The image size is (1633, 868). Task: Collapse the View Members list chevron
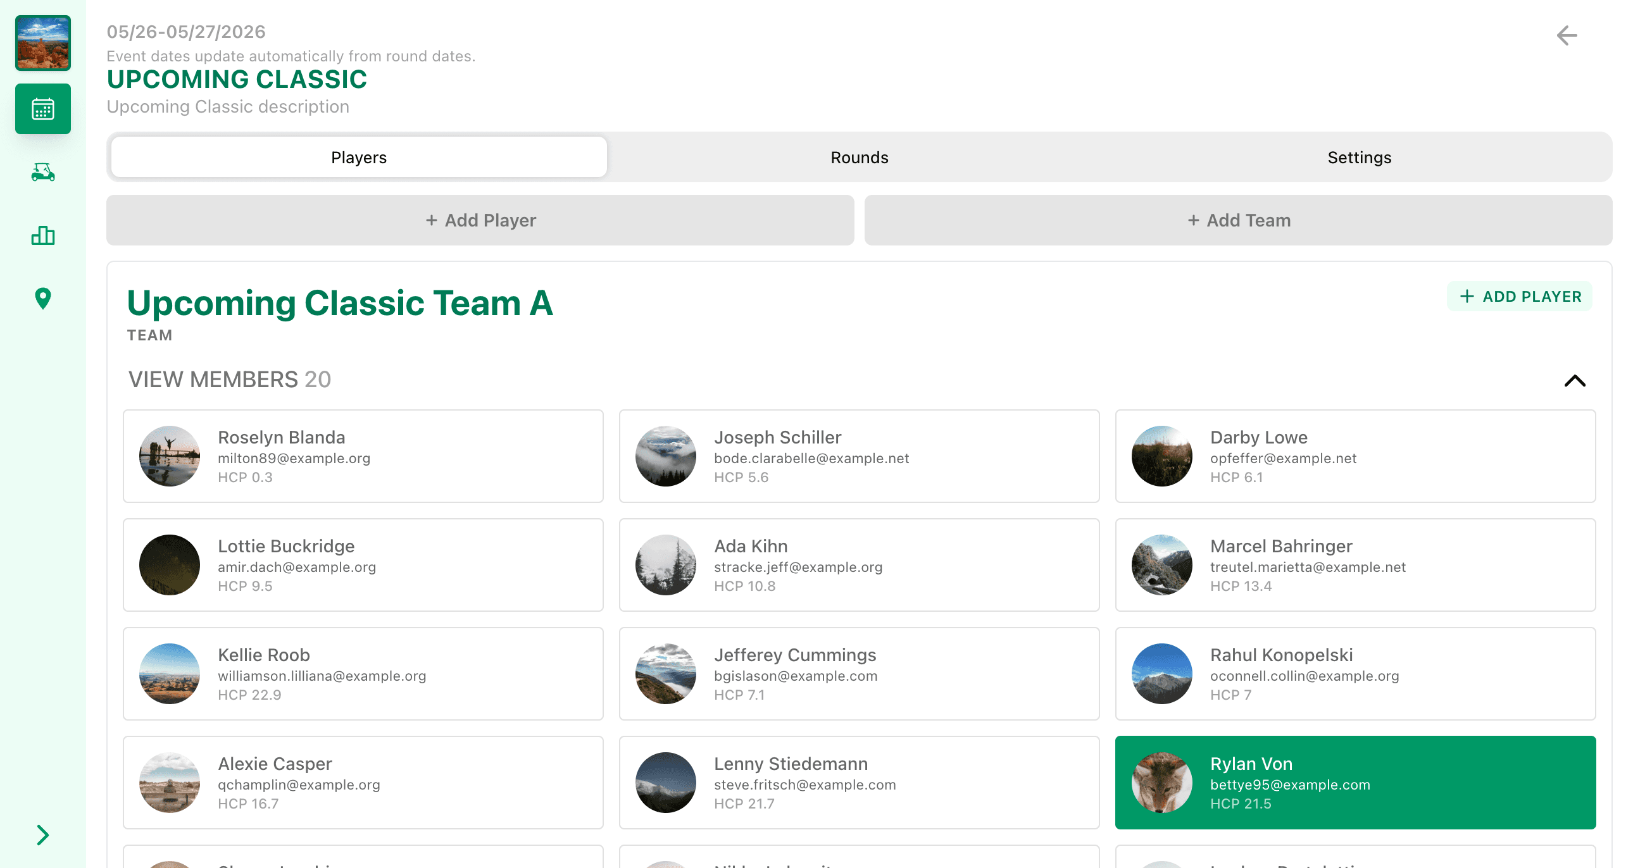coord(1575,380)
